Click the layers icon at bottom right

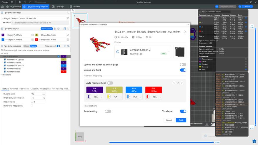254,141
